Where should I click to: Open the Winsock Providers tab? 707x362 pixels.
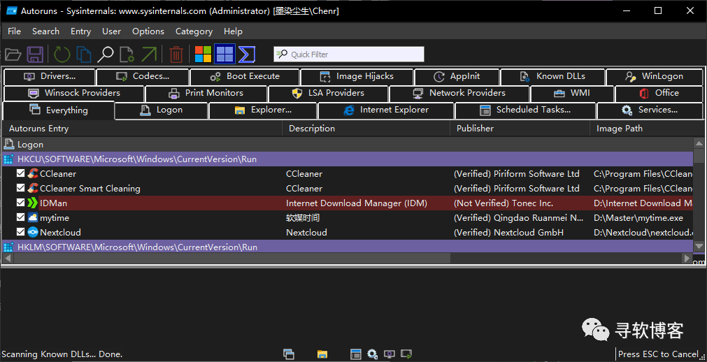(x=73, y=94)
